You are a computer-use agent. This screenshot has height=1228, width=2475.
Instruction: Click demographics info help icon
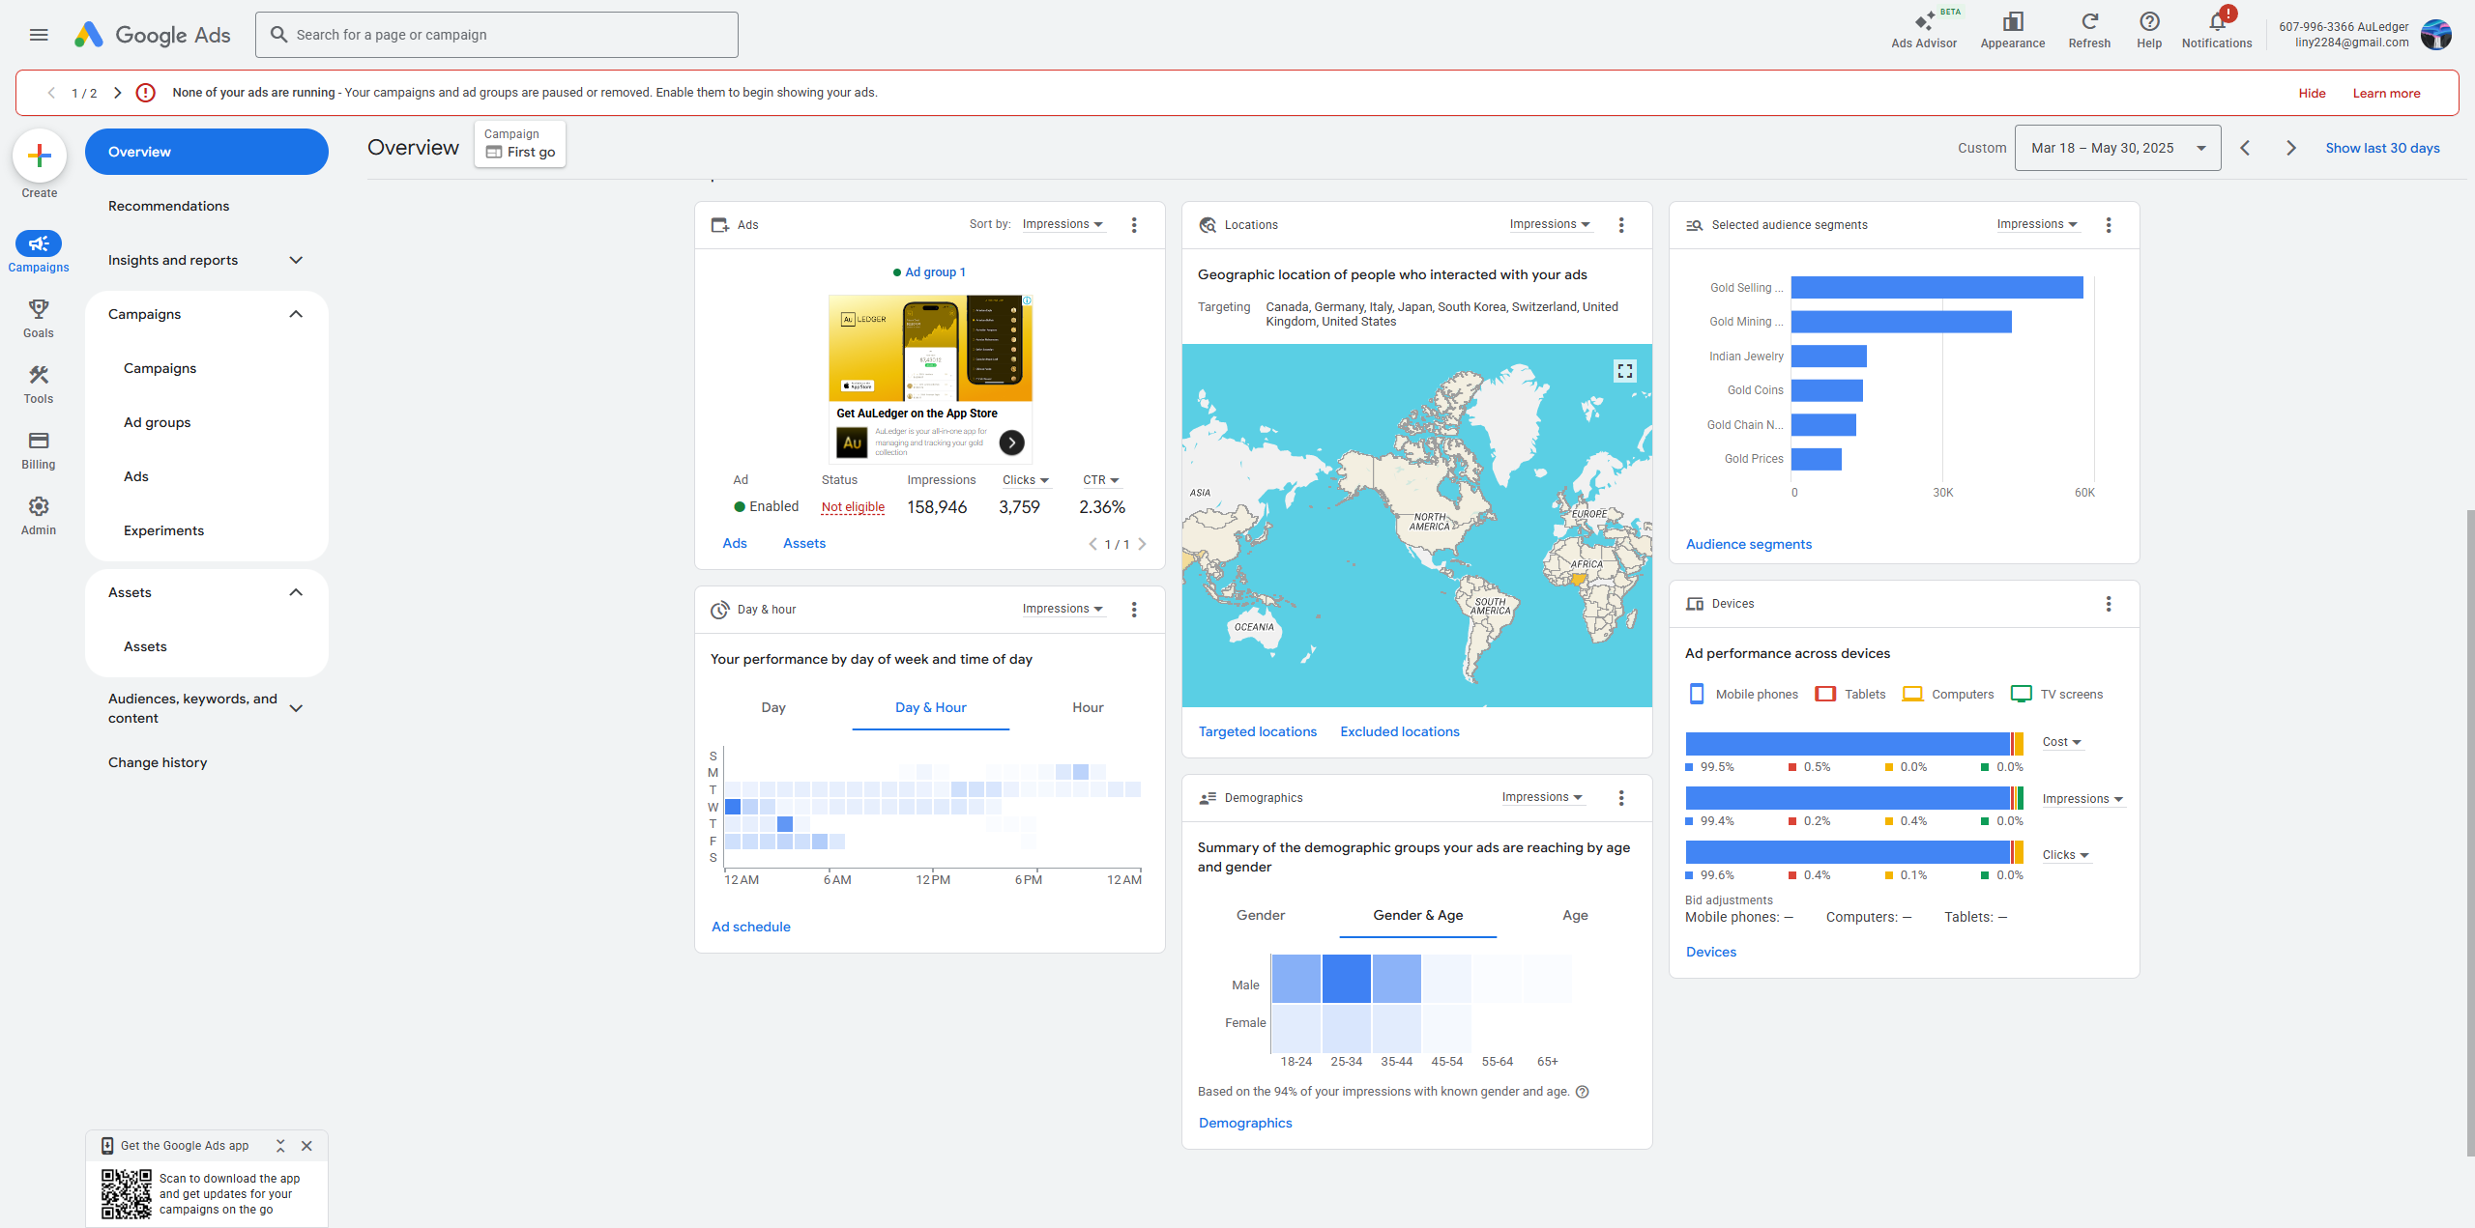pyautogui.click(x=1583, y=1092)
